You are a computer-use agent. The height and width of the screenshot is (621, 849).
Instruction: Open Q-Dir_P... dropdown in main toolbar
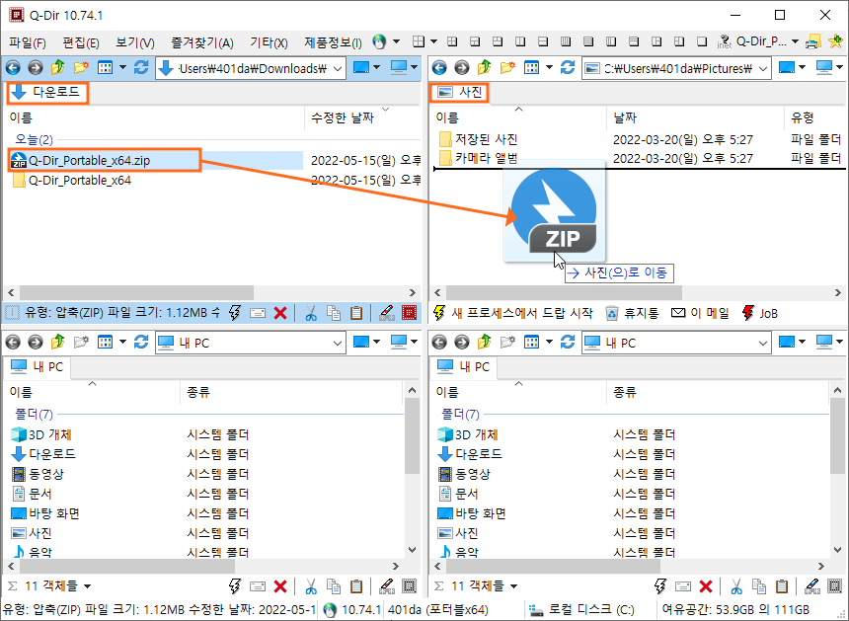point(795,41)
